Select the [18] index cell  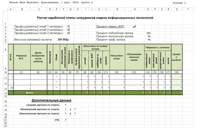click(177, 72)
